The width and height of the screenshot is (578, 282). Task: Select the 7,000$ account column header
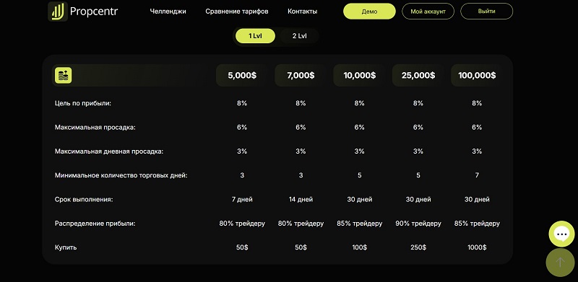(x=301, y=76)
